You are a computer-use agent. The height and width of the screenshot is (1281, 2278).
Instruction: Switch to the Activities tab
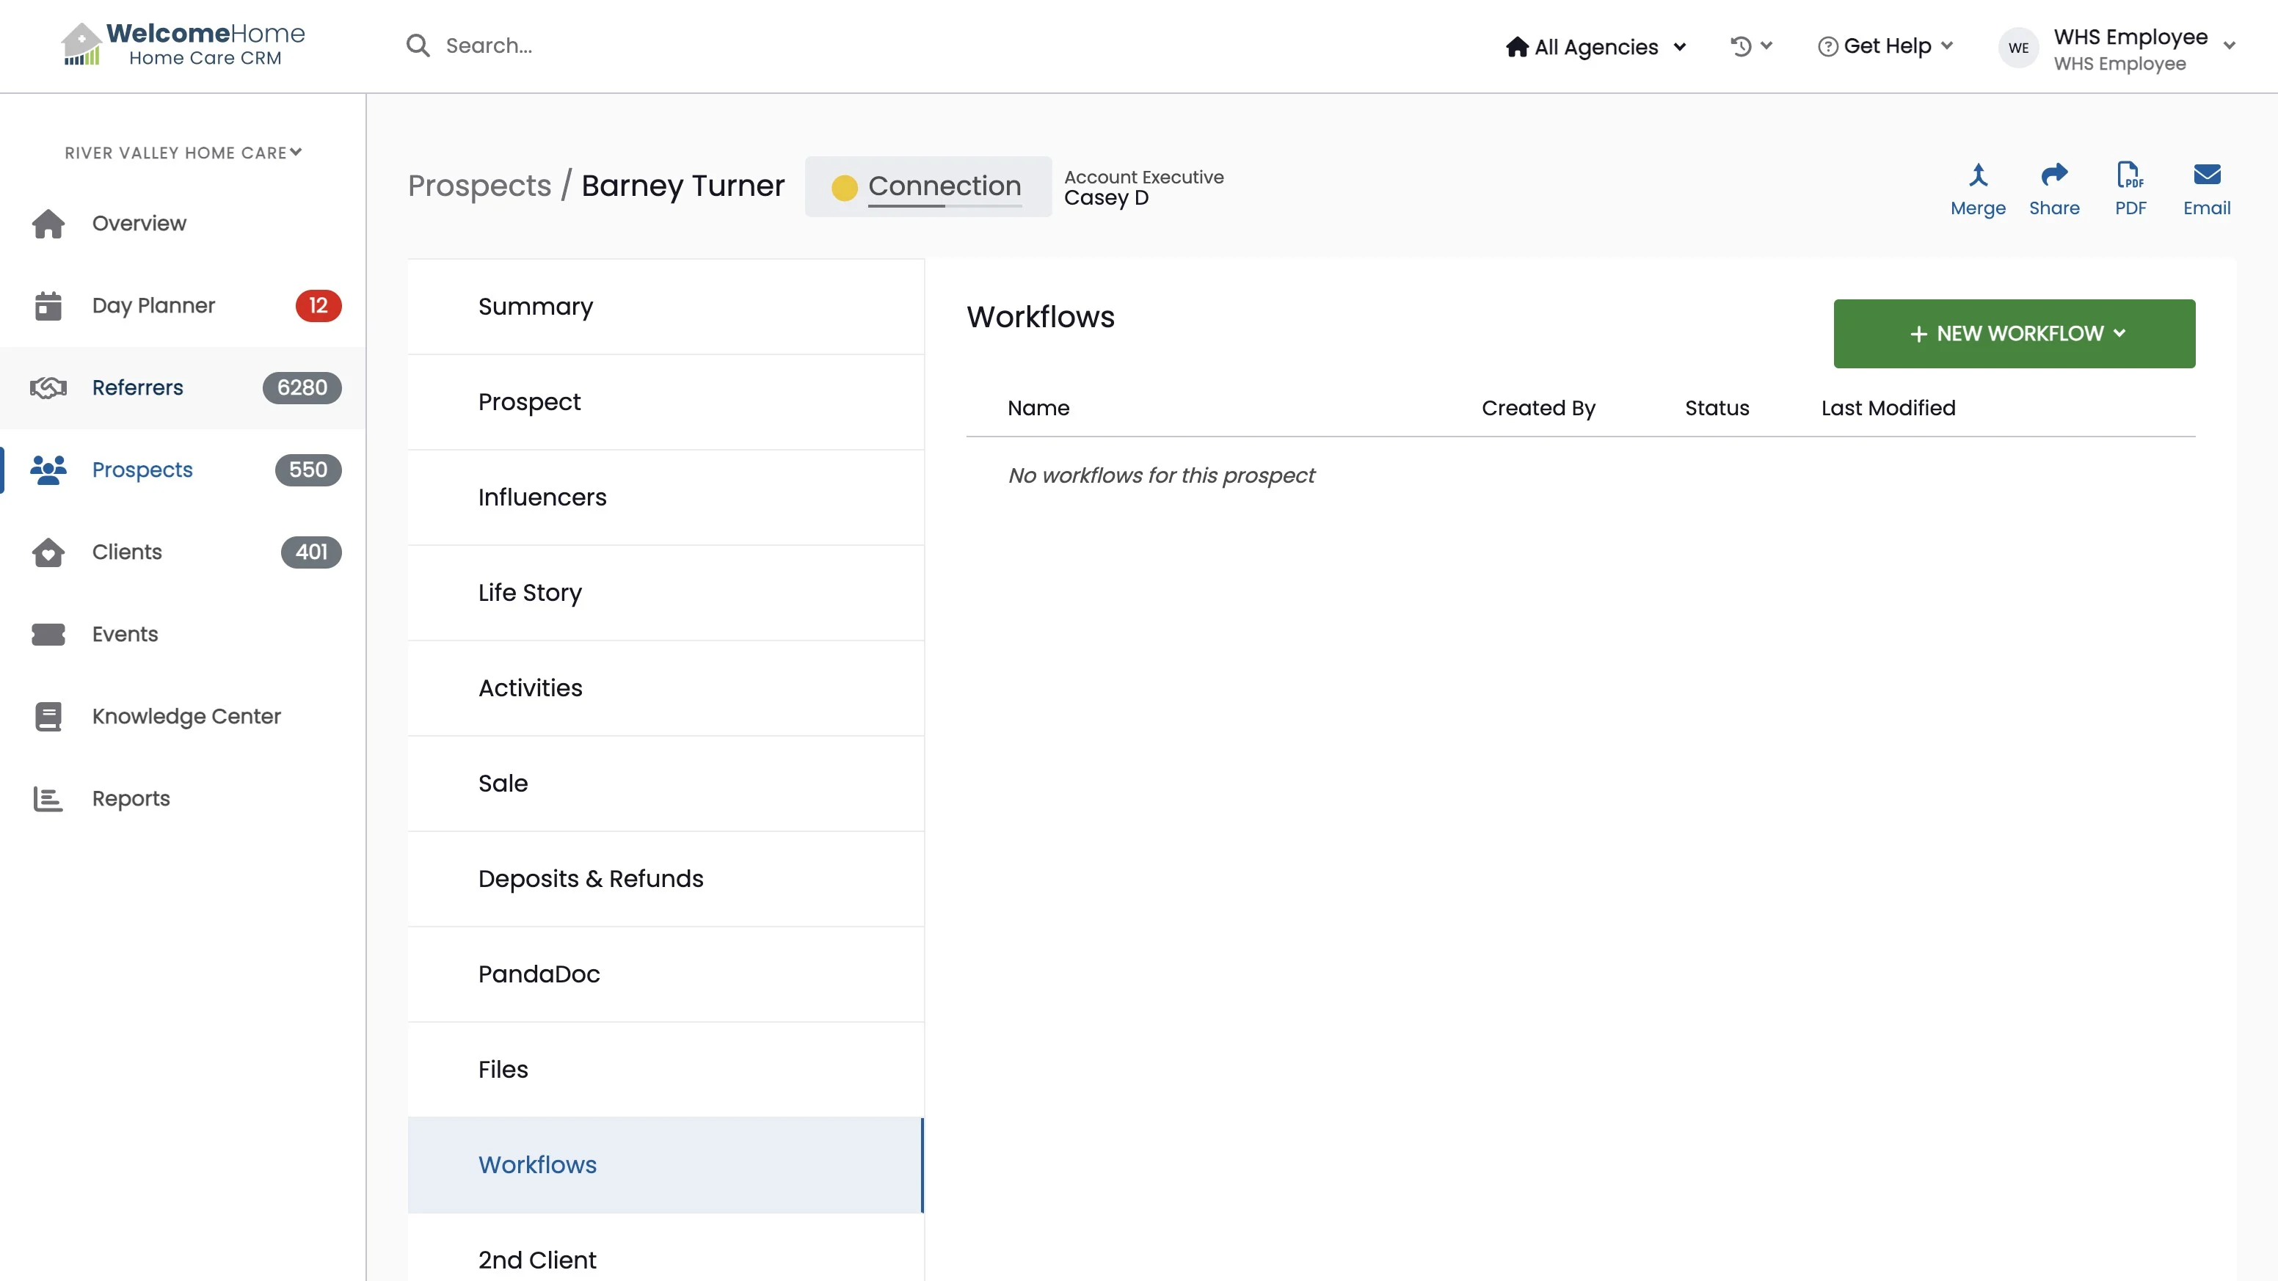tap(530, 689)
